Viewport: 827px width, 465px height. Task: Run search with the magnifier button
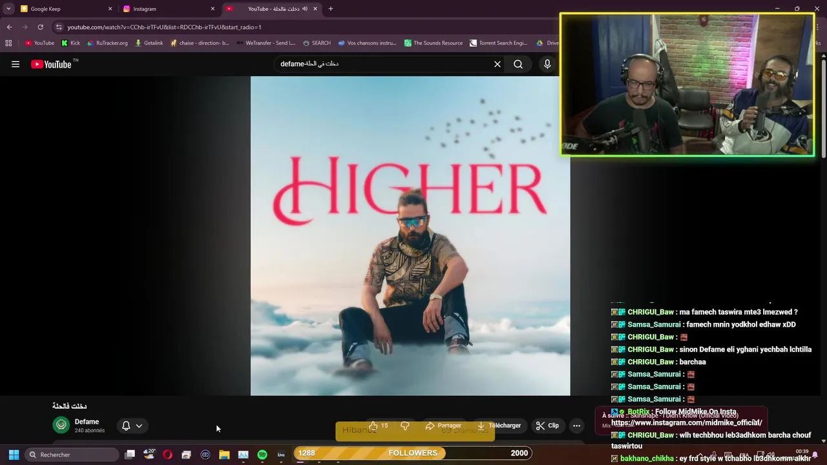[x=518, y=64]
